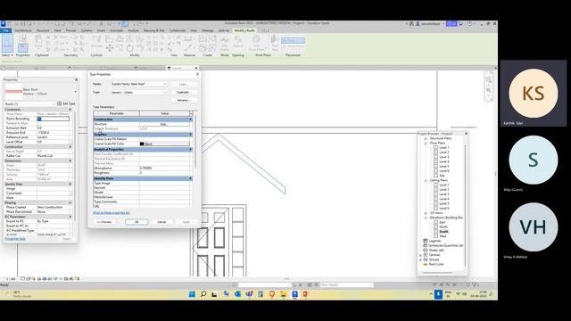Switch to the Massing & Site tab
571x321 pixels.
[x=154, y=30]
